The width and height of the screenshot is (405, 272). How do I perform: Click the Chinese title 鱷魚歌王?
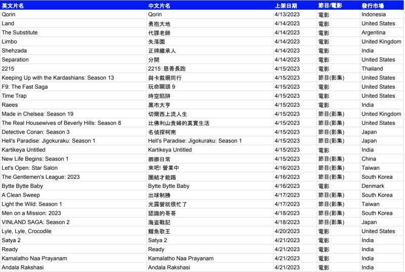tap(159, 231)
